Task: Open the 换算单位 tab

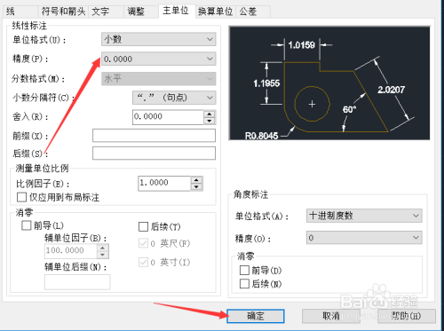Action: (x=216, y=12)
